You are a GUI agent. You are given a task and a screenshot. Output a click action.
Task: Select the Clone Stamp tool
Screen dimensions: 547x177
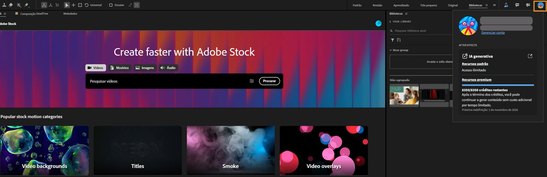[4, 5]
